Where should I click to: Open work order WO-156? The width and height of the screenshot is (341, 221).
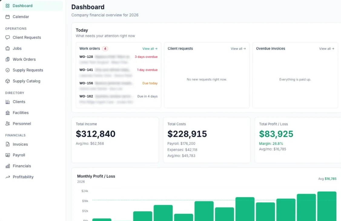(118, 86)
